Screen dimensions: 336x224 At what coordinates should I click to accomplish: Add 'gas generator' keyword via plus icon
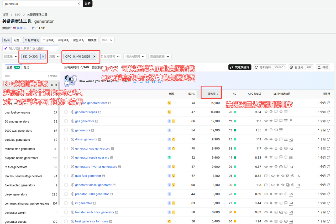tap(73, 121)
